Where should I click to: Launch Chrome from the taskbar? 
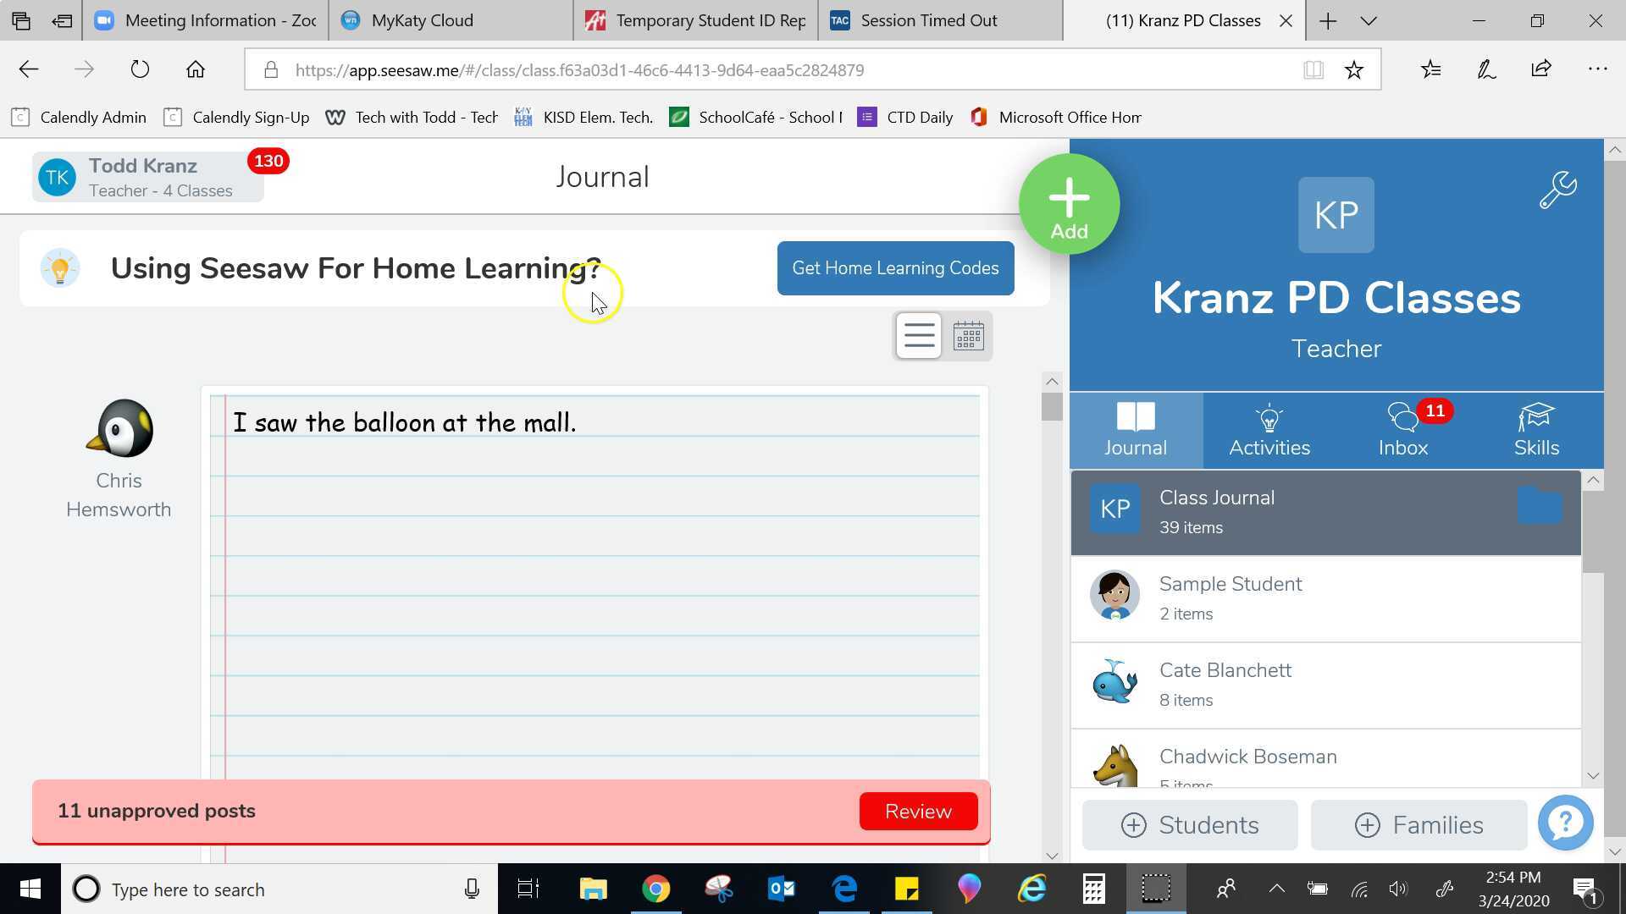coord(656,889)
